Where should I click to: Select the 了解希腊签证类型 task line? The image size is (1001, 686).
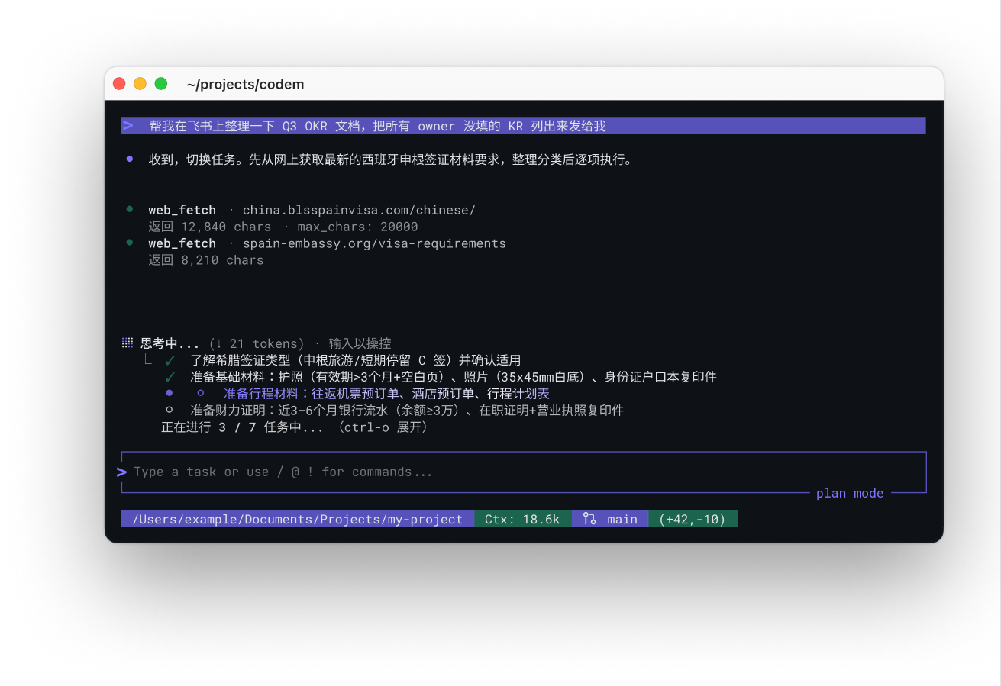356,360
